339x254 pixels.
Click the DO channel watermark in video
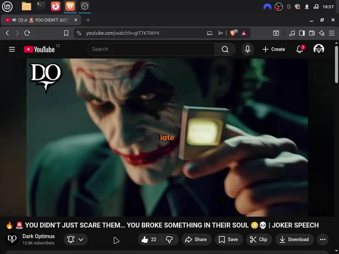click(x=46, y=78)
